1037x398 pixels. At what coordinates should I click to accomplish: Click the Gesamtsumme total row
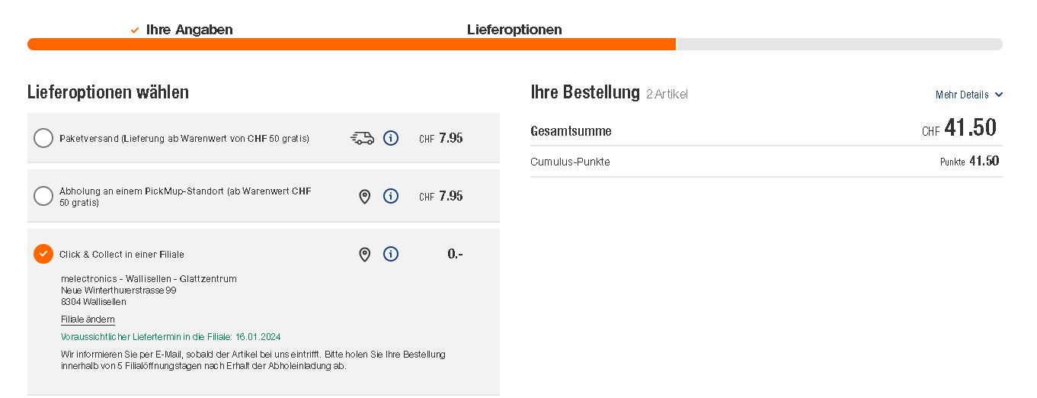pos(766,130)
